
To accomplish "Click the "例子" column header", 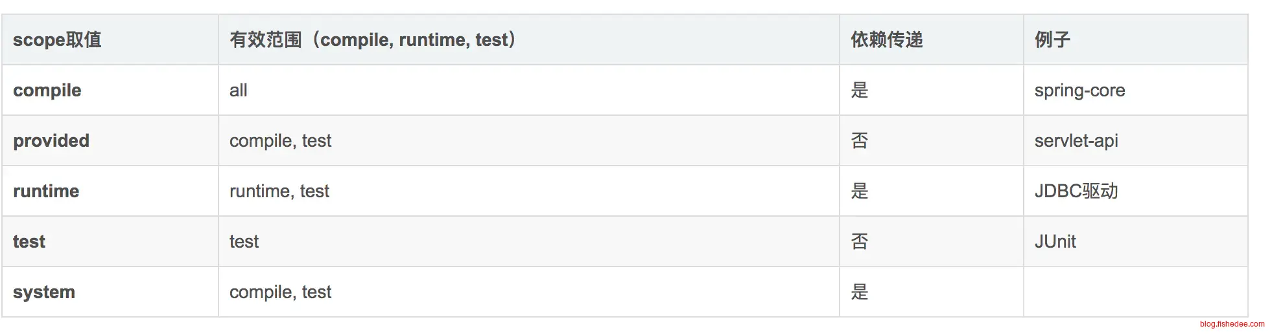I will (x=1052, y=40).
